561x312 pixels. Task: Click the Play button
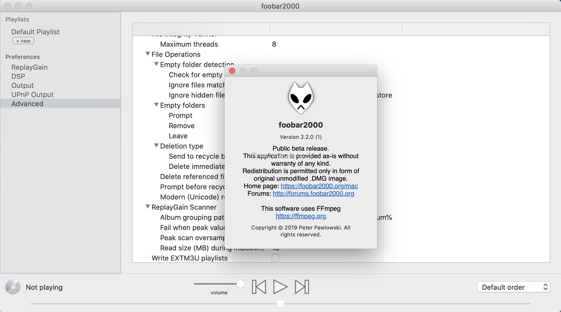280,287
